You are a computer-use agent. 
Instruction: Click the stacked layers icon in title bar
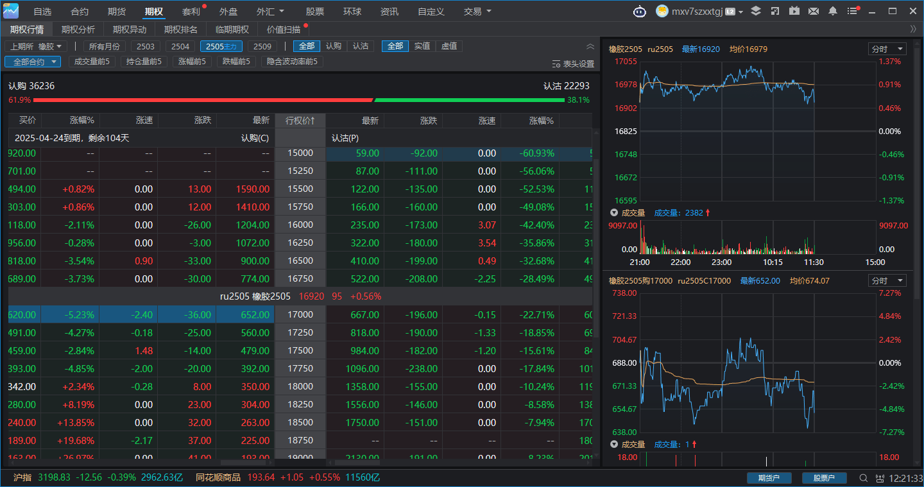click(756, 11)
